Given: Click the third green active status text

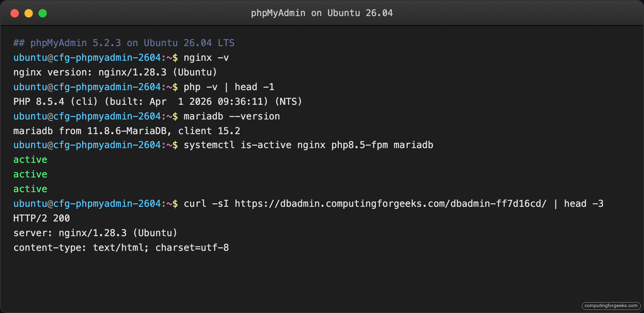Looking at the screenshot, I should click(x=30, y=189).
